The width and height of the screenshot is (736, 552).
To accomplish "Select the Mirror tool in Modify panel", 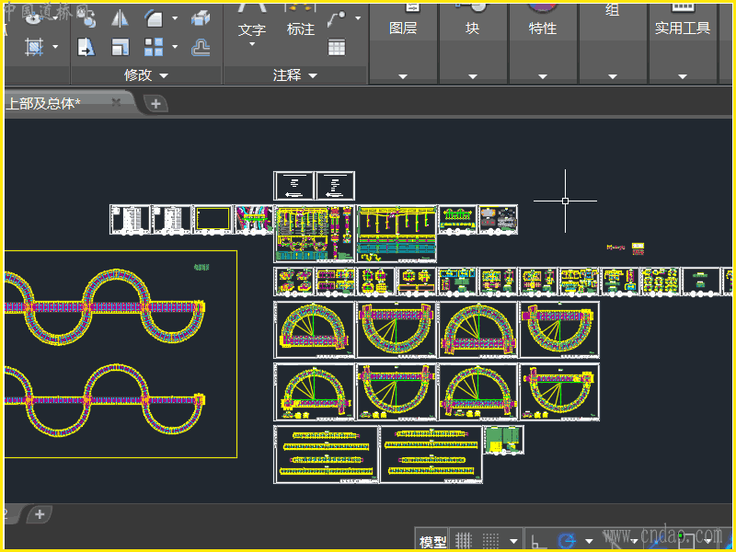I will [x=121, y=18].
